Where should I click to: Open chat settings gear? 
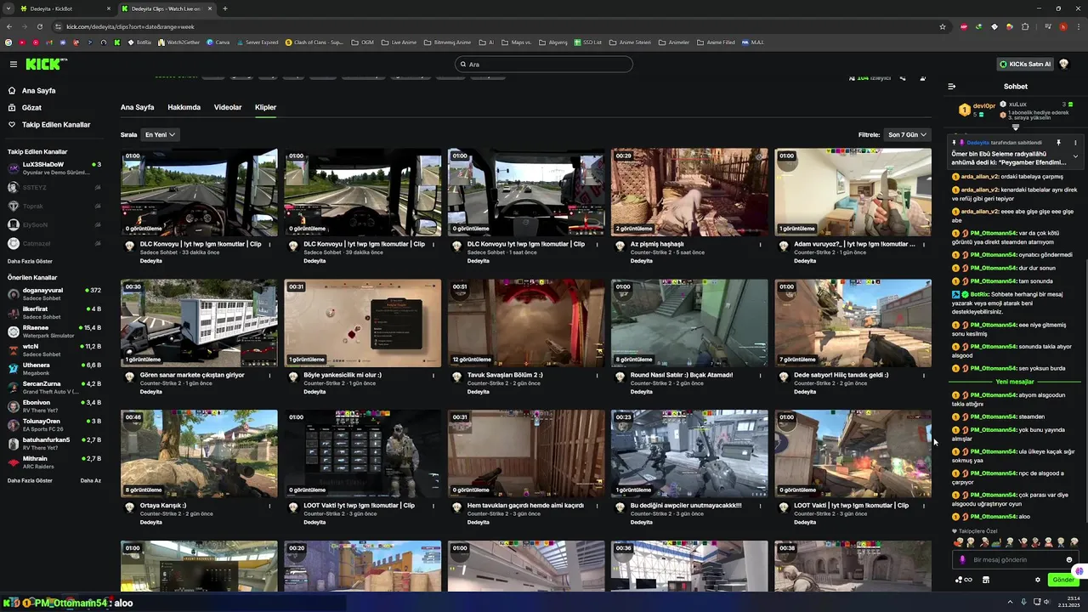click(x=1038, y=580)
